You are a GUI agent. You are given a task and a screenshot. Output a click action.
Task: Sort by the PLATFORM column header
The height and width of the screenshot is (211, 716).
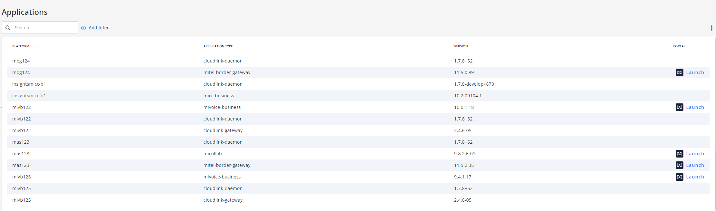point(21,46)
